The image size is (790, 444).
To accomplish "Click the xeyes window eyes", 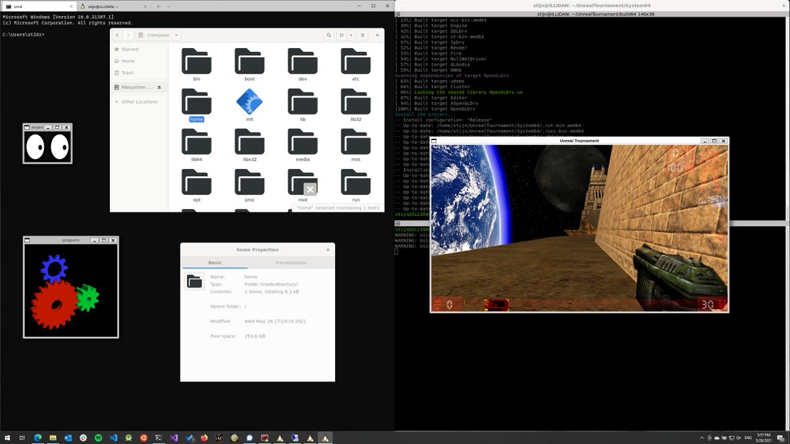I will 47,147.
